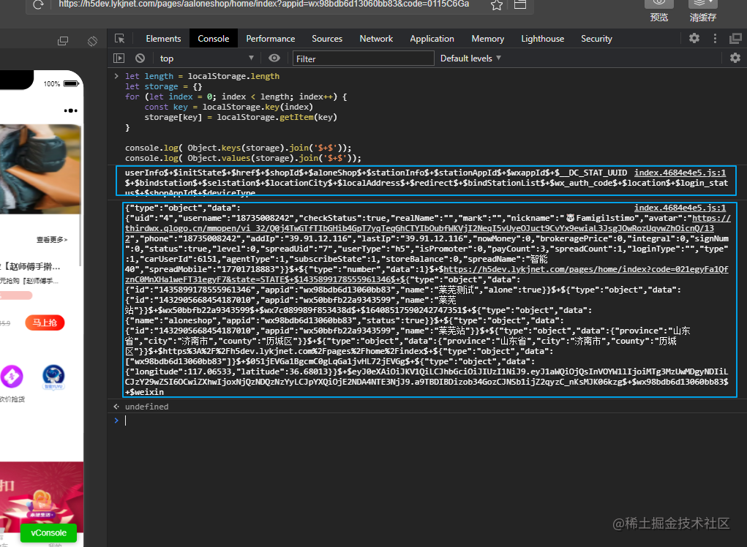Toggle the rotate device icon

(92, 41)
